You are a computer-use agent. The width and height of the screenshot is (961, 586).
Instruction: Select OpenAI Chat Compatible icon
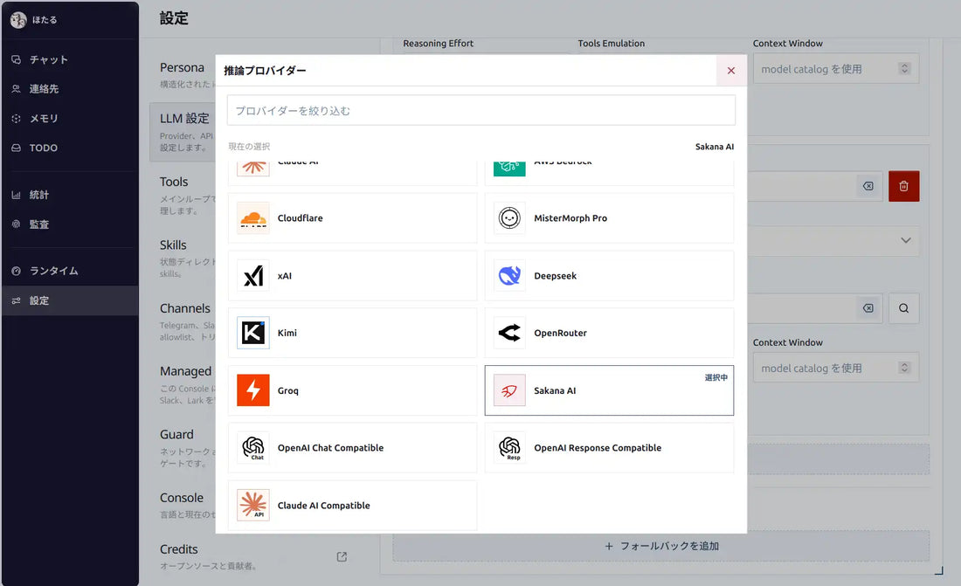coord(253,448)
